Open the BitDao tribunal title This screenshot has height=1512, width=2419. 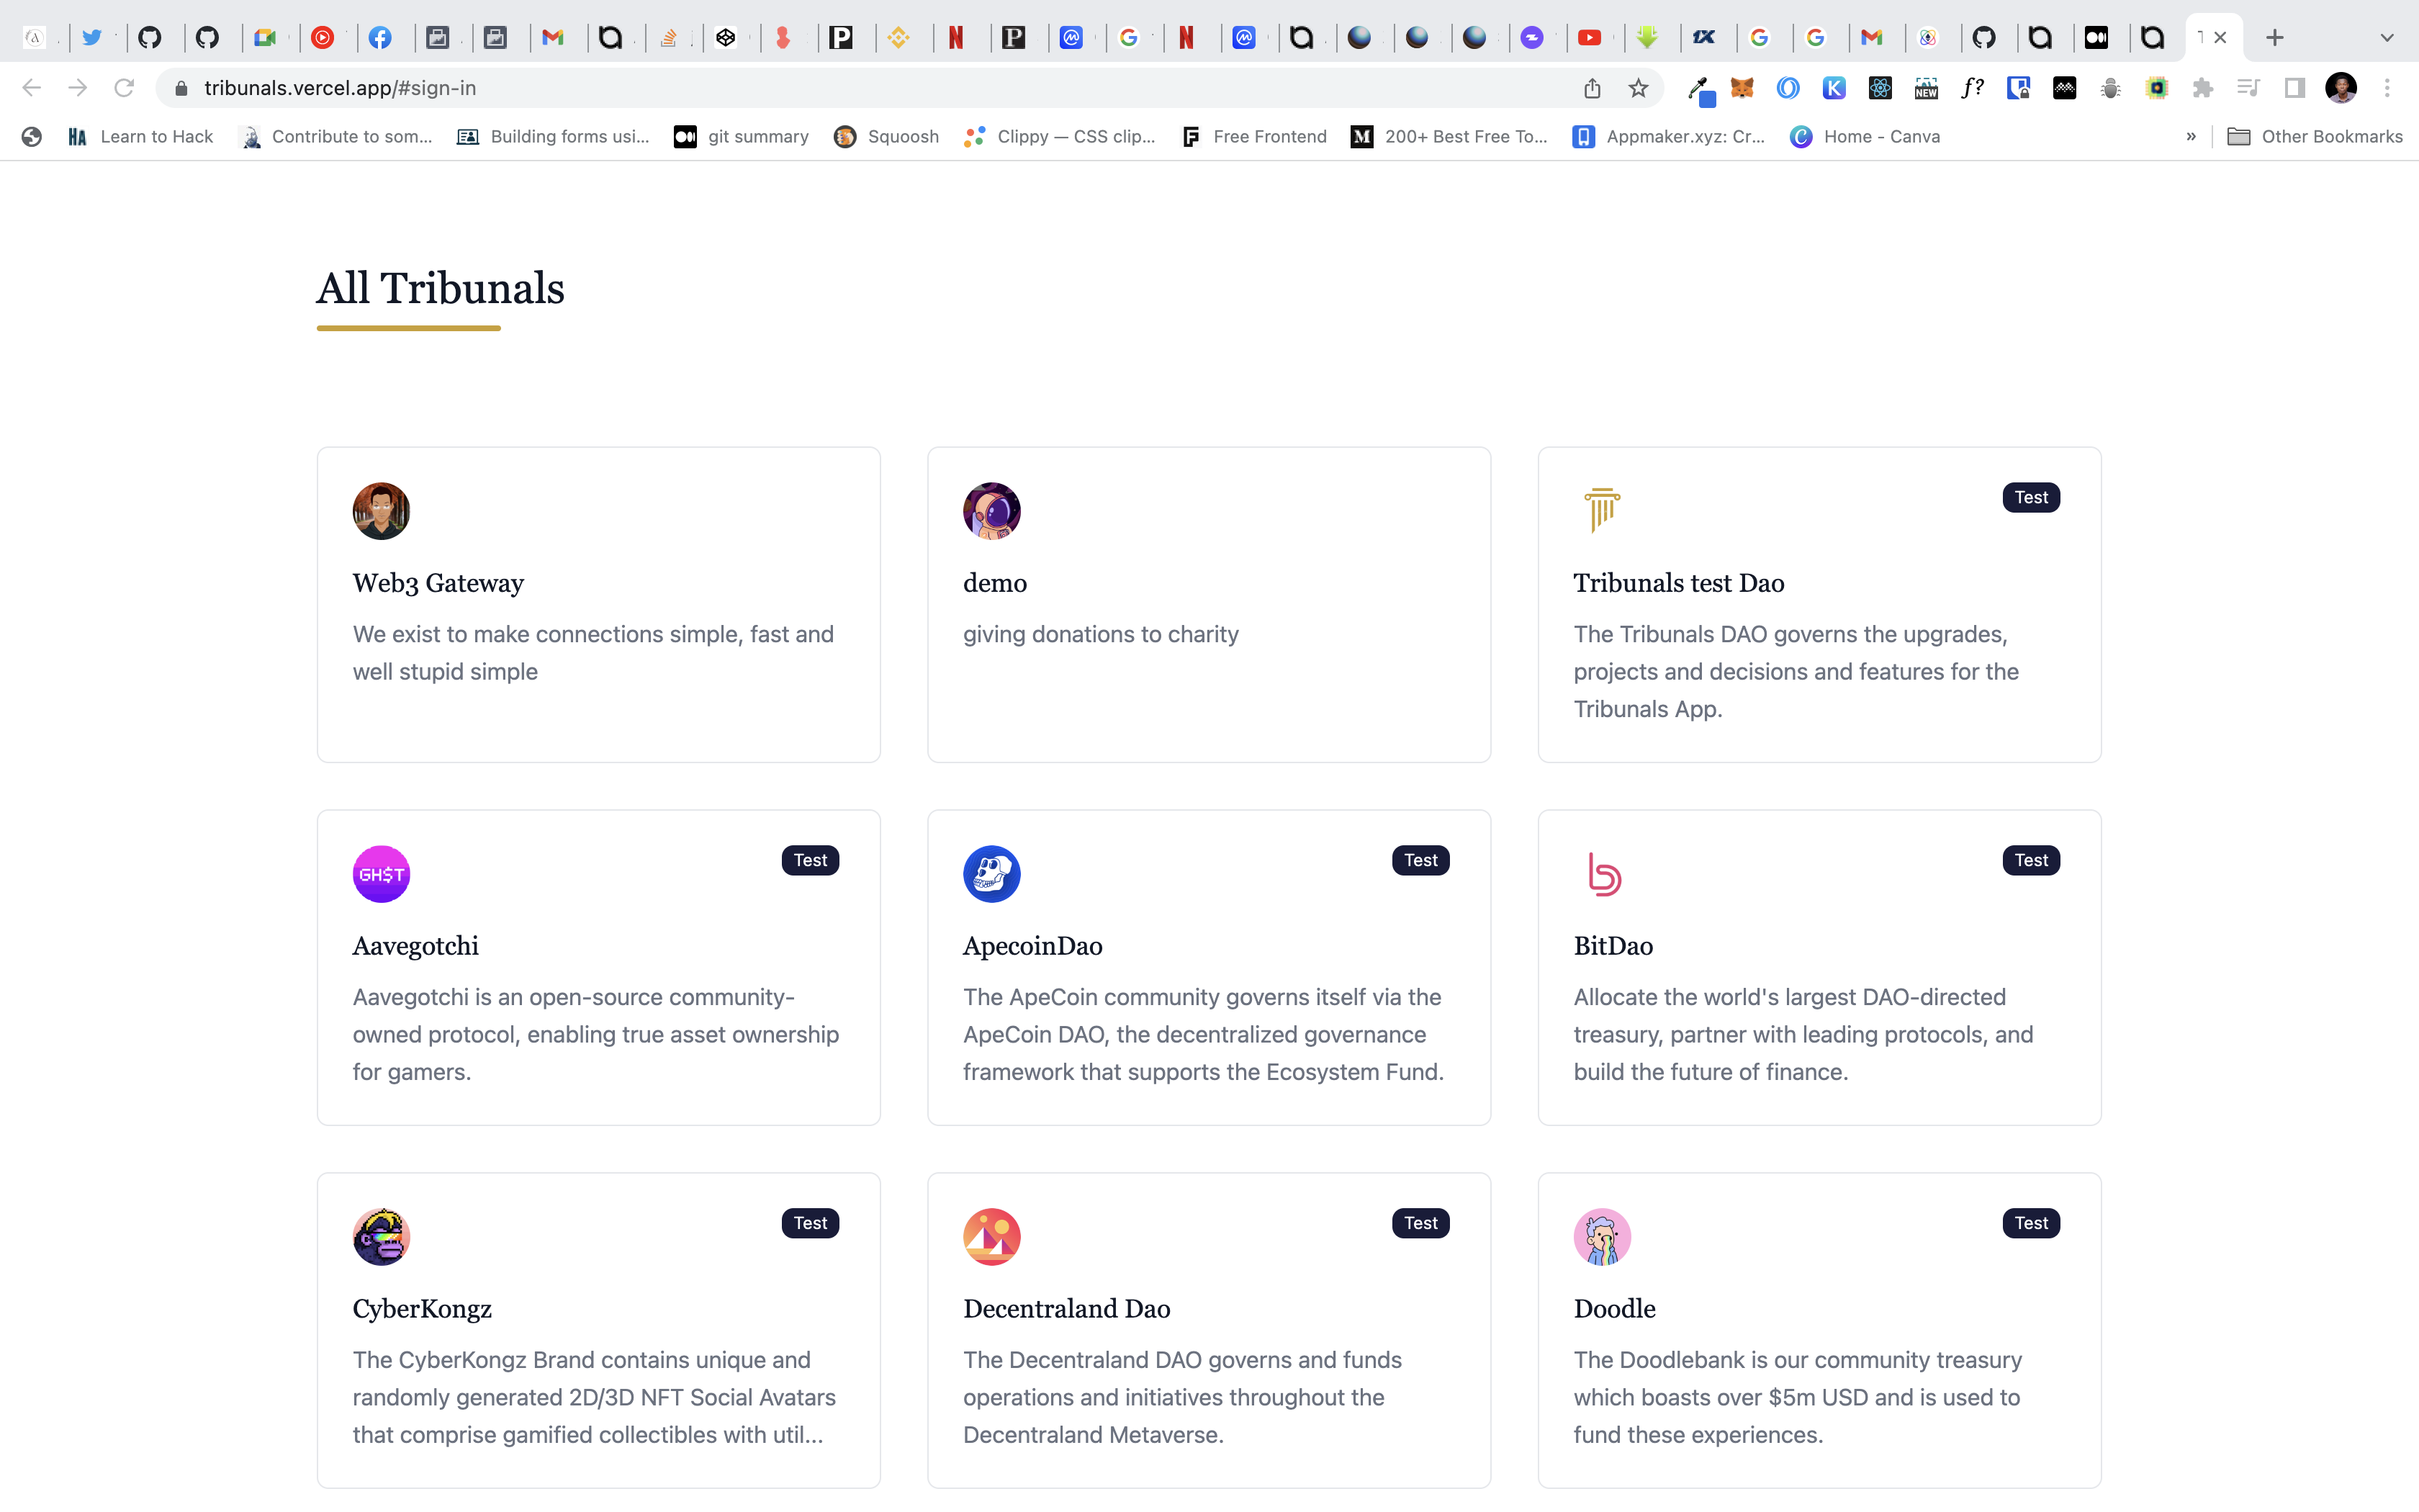tap(1613, 946)
